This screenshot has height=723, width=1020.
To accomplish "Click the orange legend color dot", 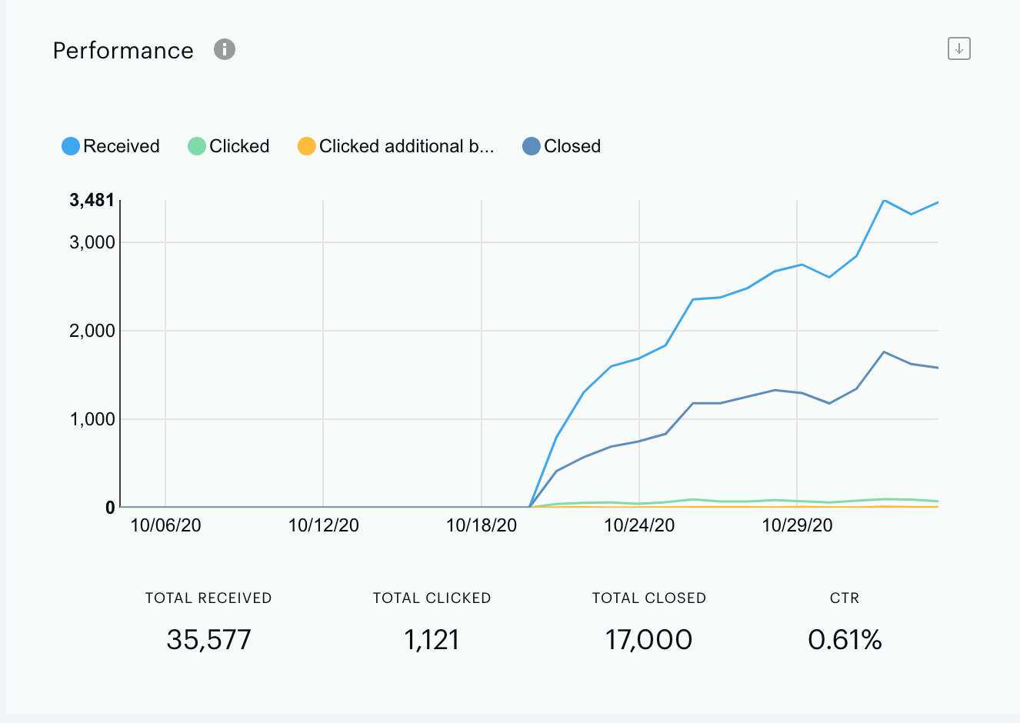I will pos(307,146).
